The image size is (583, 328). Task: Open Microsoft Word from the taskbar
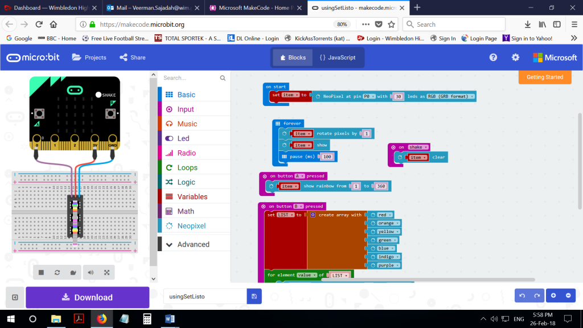click(170, 319)
